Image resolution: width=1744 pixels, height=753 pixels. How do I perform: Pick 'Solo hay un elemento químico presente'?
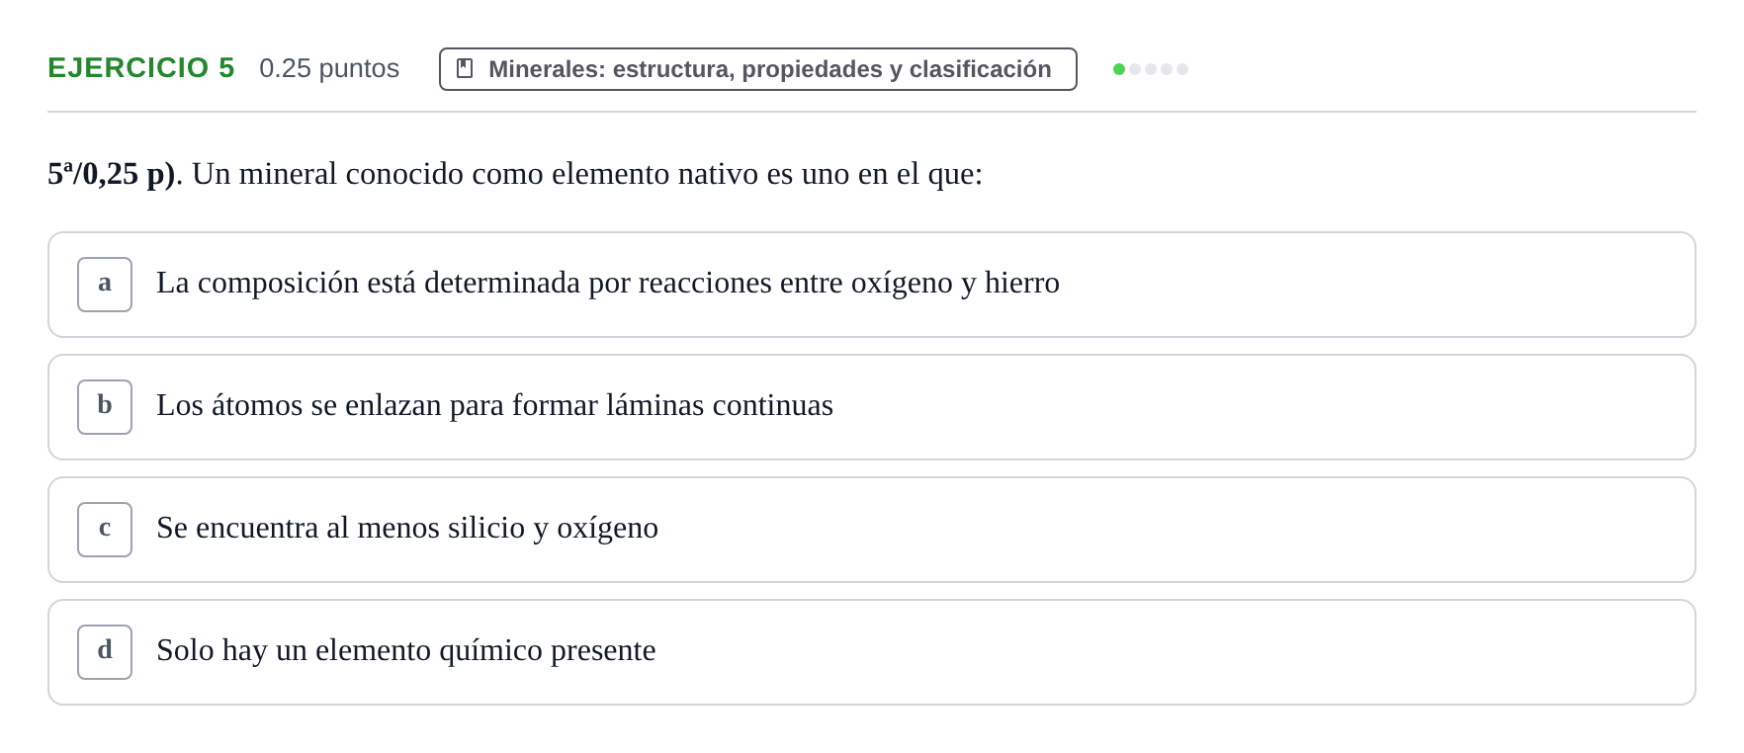(872, 652)
